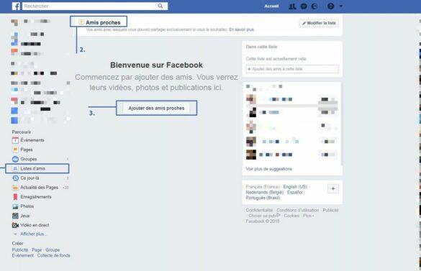Image resolution: width=421 pixels, height=271 pixels.
Task: Expand the account dropdown arrow
Action: click(341, 6)
